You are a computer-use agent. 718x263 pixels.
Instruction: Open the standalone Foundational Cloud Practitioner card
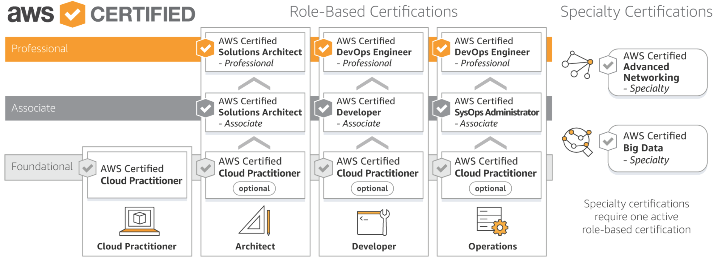pyautogui.click(x=137, y=175)
